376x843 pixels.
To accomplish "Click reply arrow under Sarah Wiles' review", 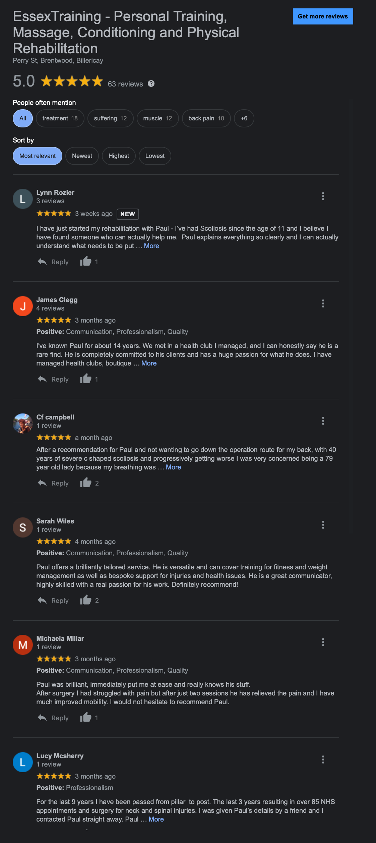I will point(42,600).
